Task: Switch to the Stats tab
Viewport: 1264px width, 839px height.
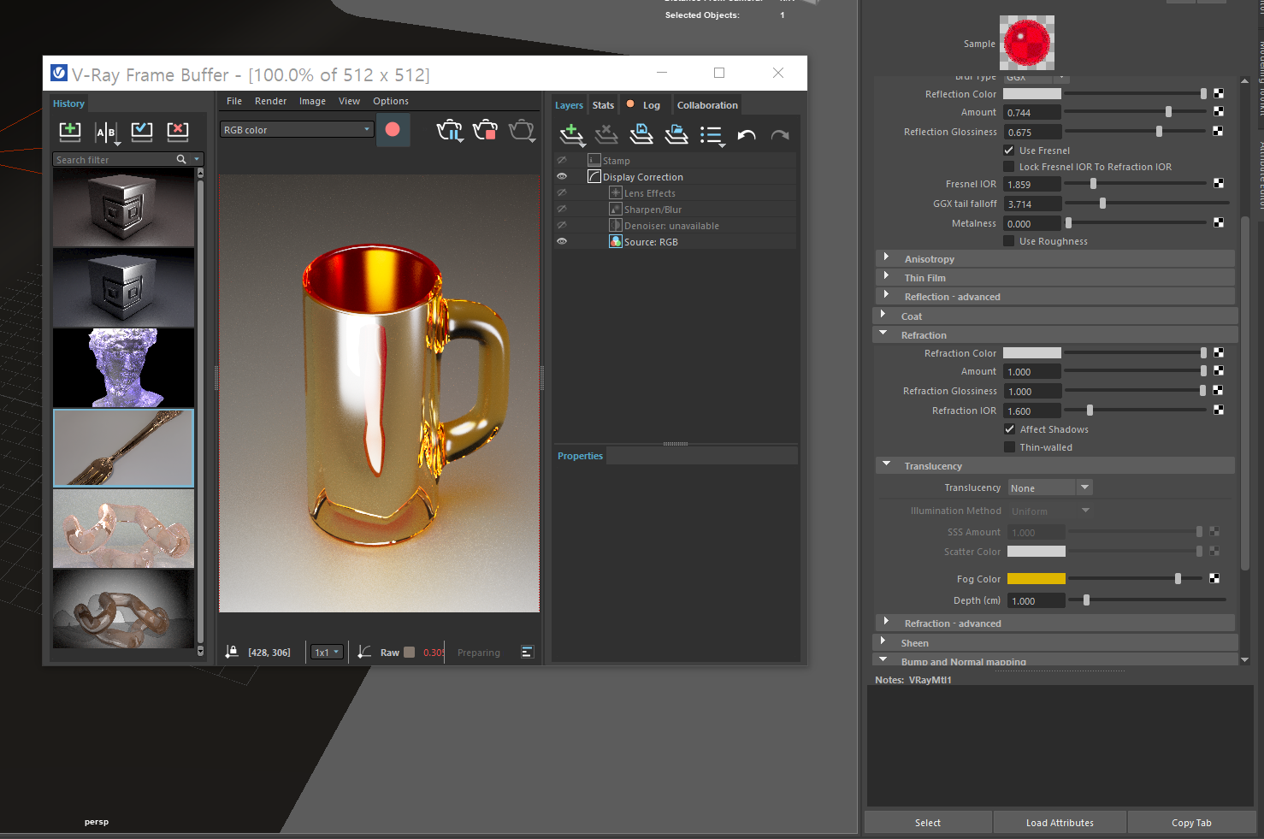Action: tap(603, 105)
